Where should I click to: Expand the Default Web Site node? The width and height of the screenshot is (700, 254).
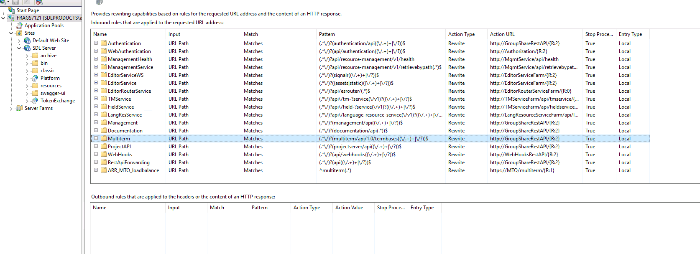click(x=19, y=41)
